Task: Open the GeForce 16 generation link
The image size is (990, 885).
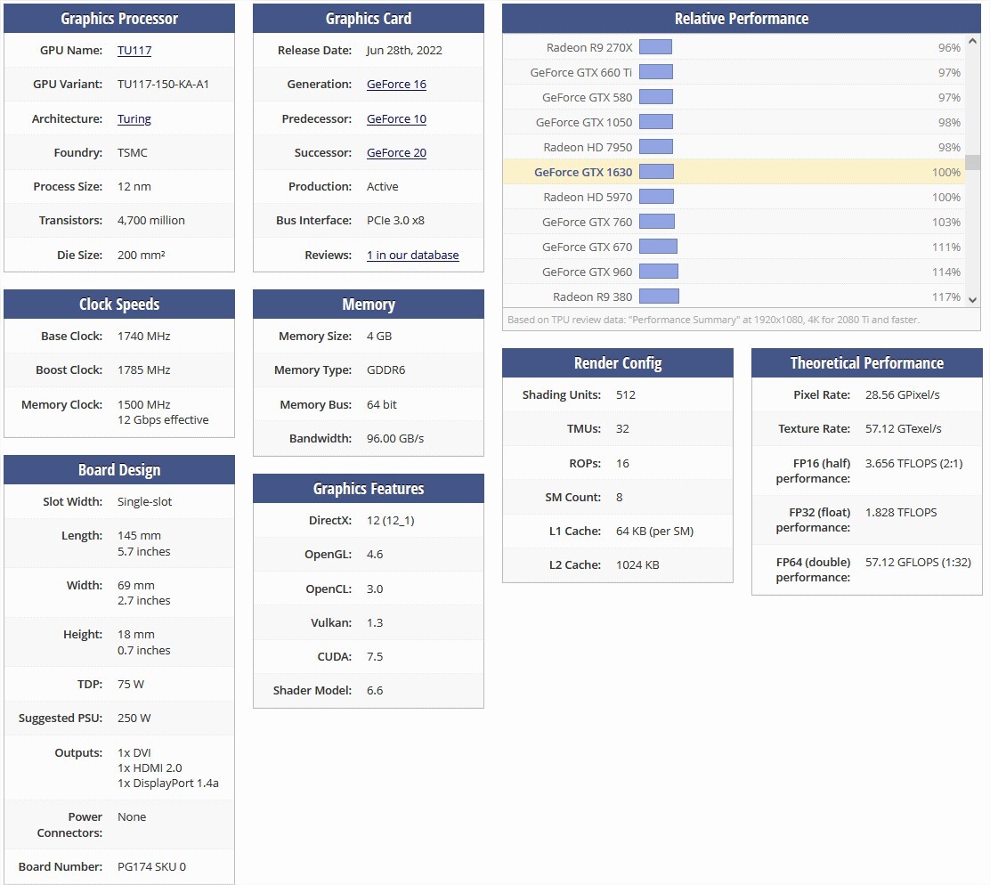Action: click(x=396, y=85)
